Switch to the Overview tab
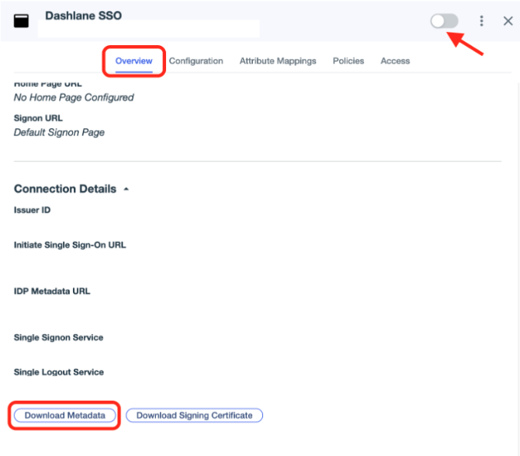520x456 pixels. click(x=133, y=61)
